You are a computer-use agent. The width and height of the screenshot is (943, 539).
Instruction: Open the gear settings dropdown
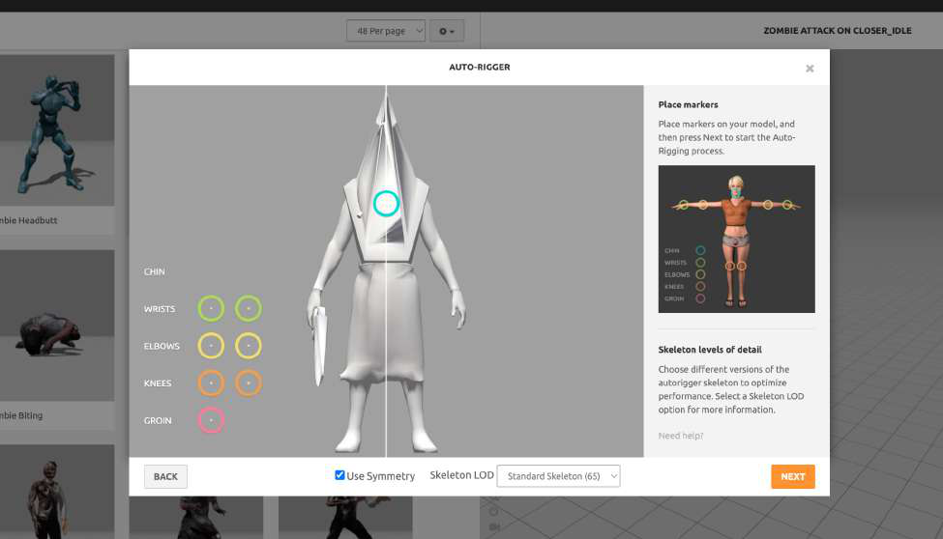(447, 31)
